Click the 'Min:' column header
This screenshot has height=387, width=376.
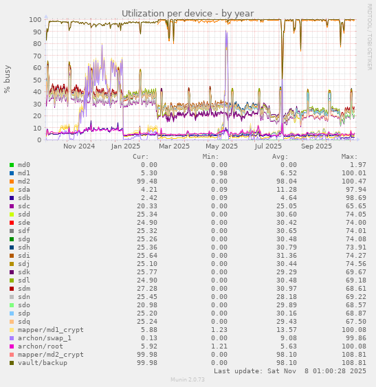[x=210, y=157]
